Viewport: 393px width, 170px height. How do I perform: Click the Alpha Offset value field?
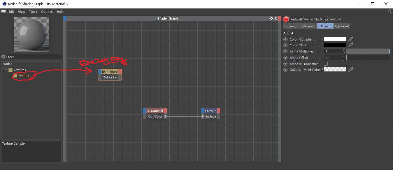[x=334, y=58]
